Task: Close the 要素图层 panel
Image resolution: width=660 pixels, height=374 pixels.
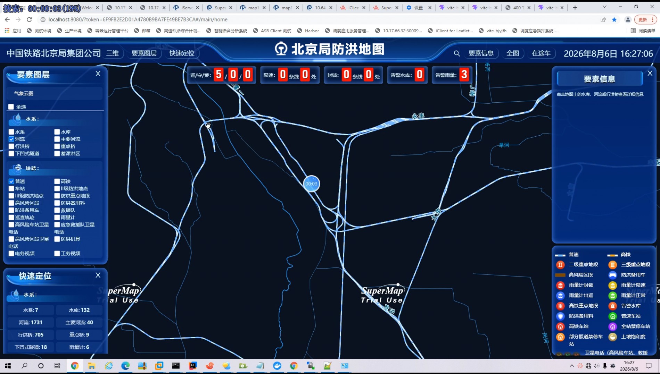Action: pyautogui.click(x=98, y=74)
